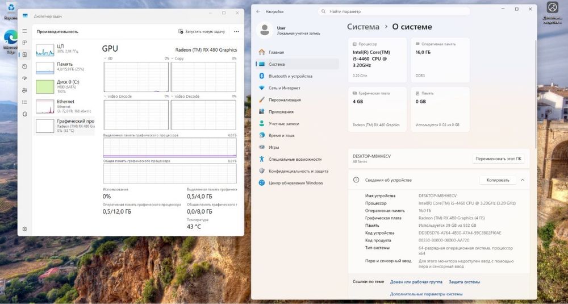Open the desktop icon in top-right corner
Screen dimensions: 568x304
(x=552, y=13)
